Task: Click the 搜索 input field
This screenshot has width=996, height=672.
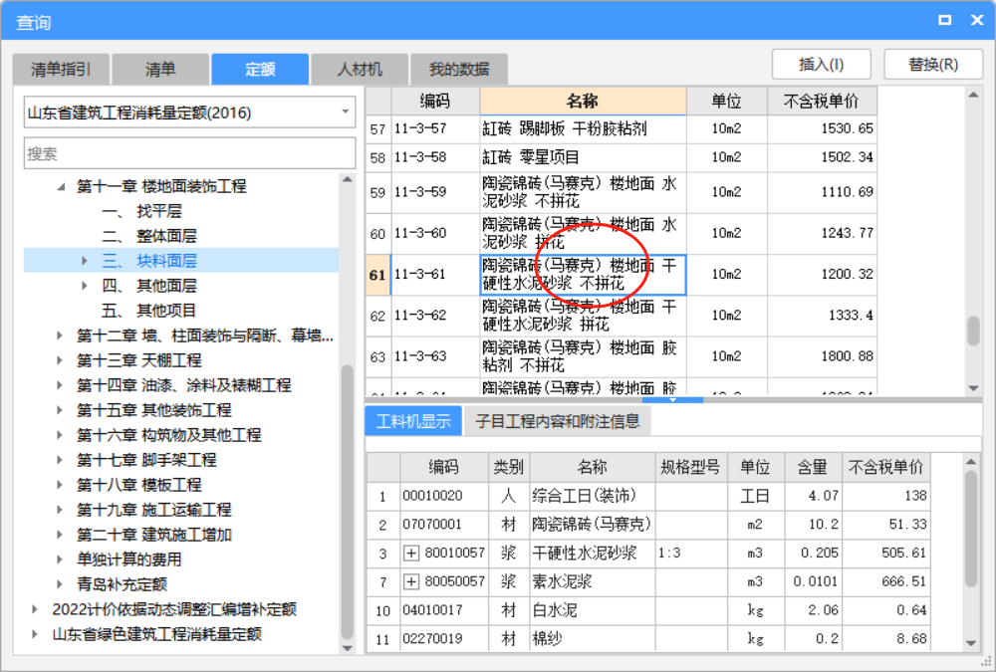Action: (189, 153)
